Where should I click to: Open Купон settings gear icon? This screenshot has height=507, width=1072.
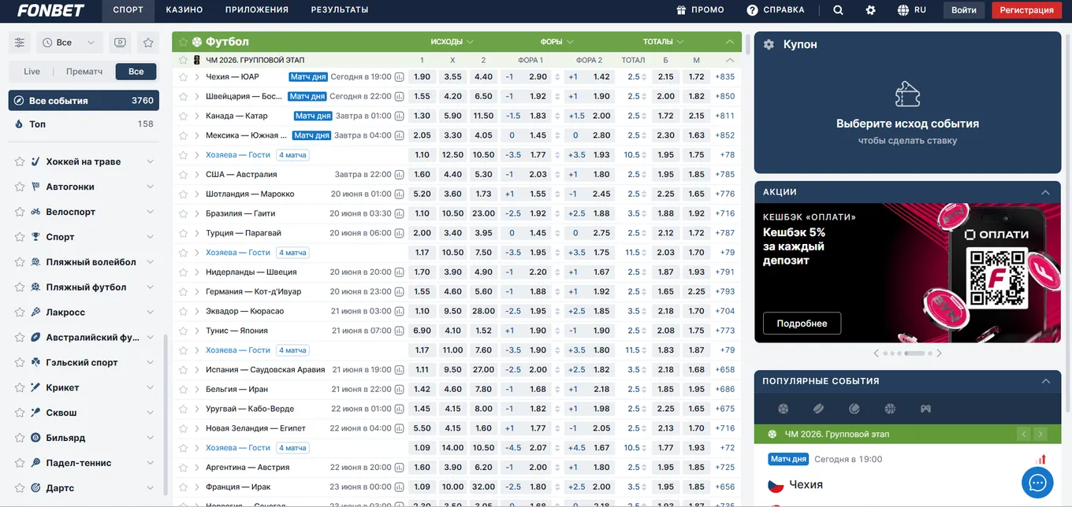tap(769, 45)
